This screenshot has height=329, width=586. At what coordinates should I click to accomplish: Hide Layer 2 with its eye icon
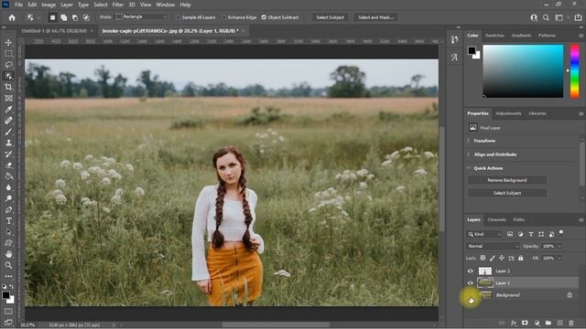tap(470, 271)
